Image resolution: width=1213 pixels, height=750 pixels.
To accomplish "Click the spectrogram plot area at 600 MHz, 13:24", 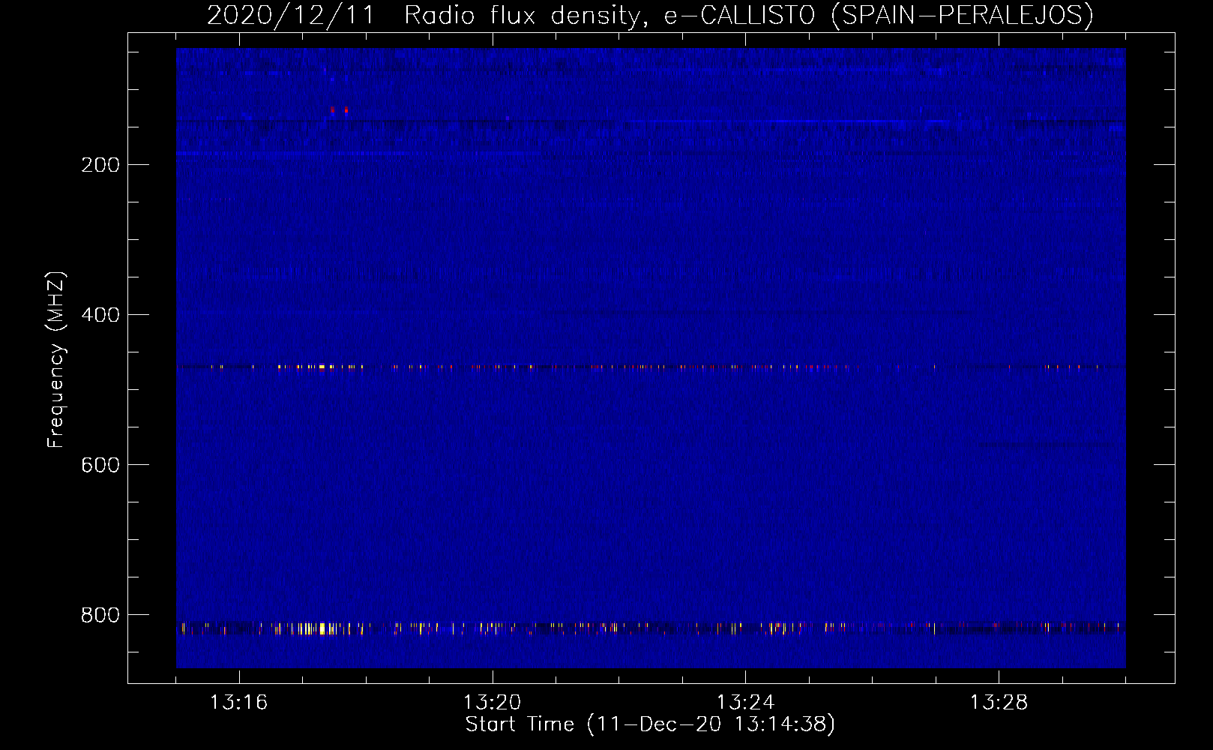I will tap(745, 464).
